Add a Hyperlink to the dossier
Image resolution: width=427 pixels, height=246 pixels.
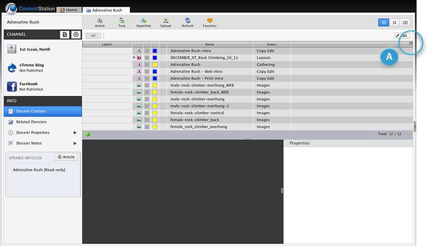(x=143, y=22)
